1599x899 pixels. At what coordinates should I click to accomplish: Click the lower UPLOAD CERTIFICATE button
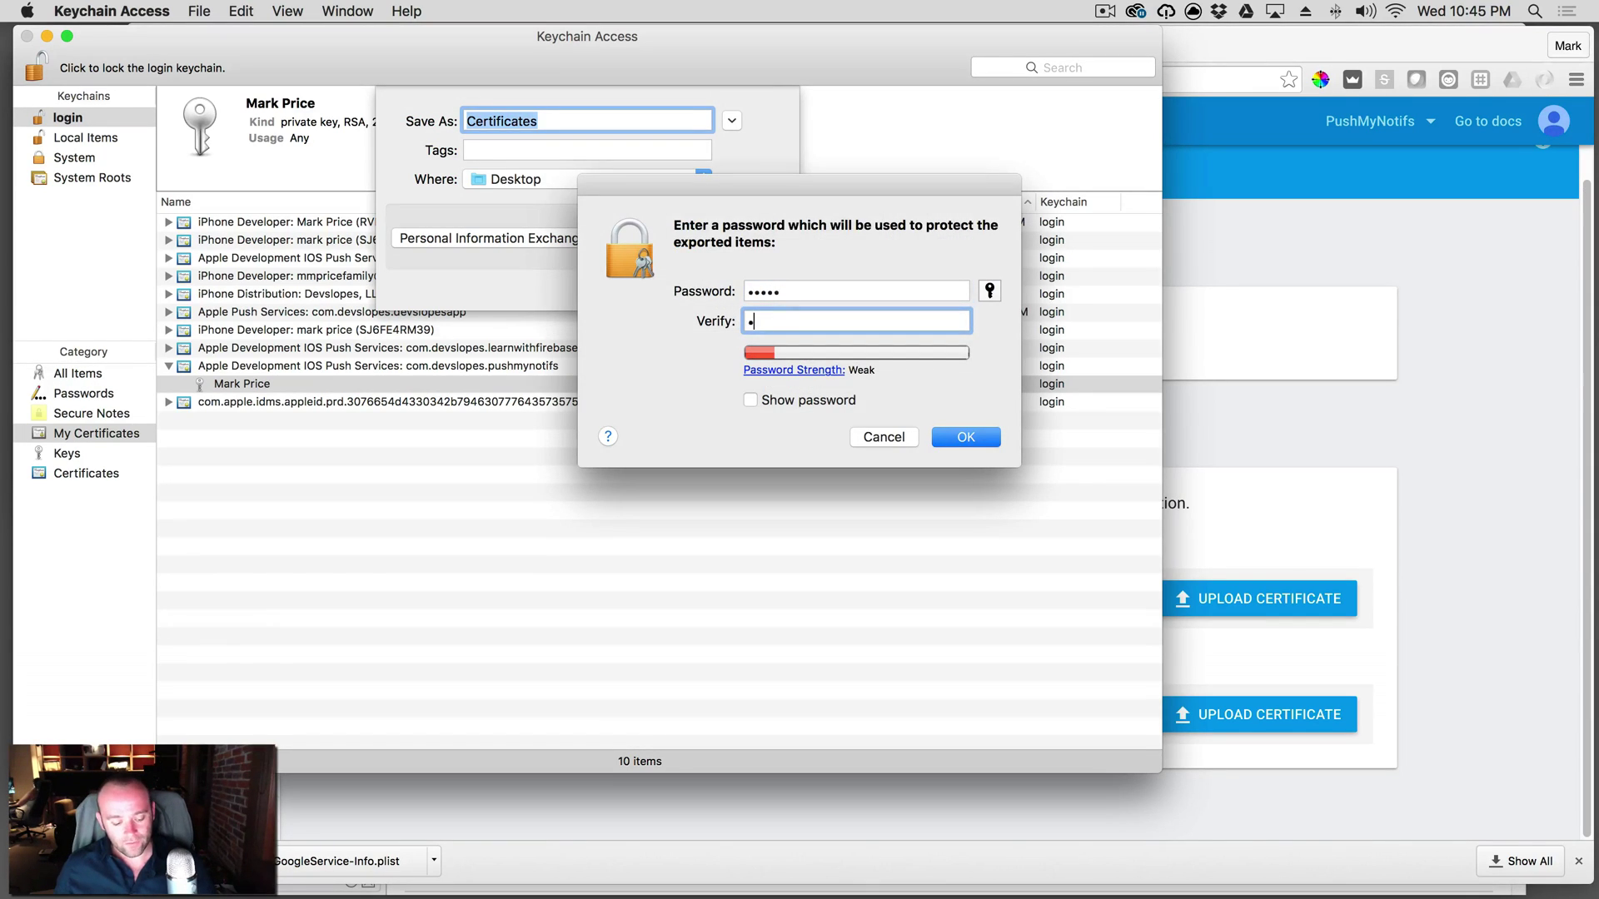1259,714
